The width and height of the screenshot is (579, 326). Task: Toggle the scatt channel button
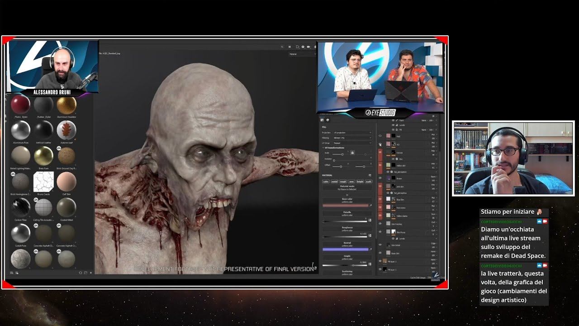pyautogui.click(x=368, y=182)
